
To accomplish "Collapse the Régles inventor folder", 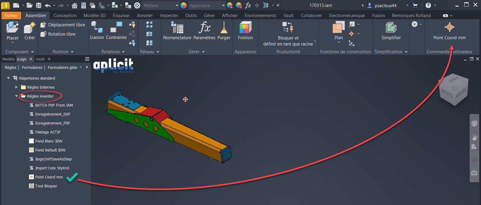I will click(x=16, y=96).
